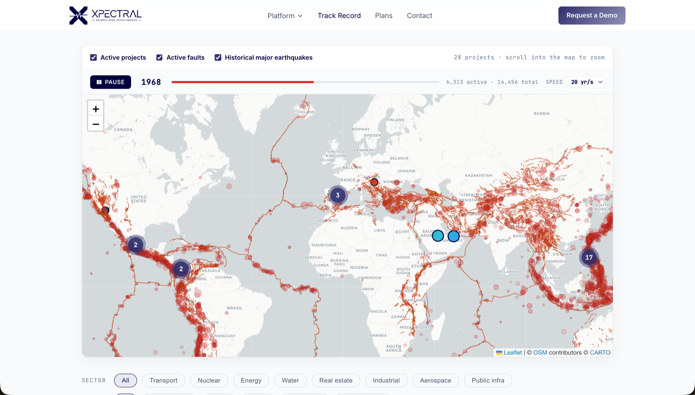Select the cluster of 2 near Mexico

click(136, 245)
